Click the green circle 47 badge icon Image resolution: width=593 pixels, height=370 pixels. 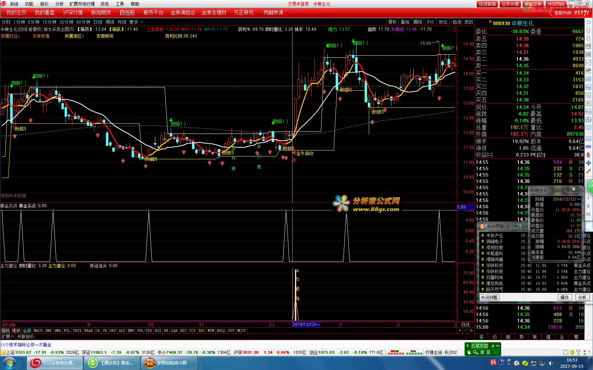click(589, 187)
